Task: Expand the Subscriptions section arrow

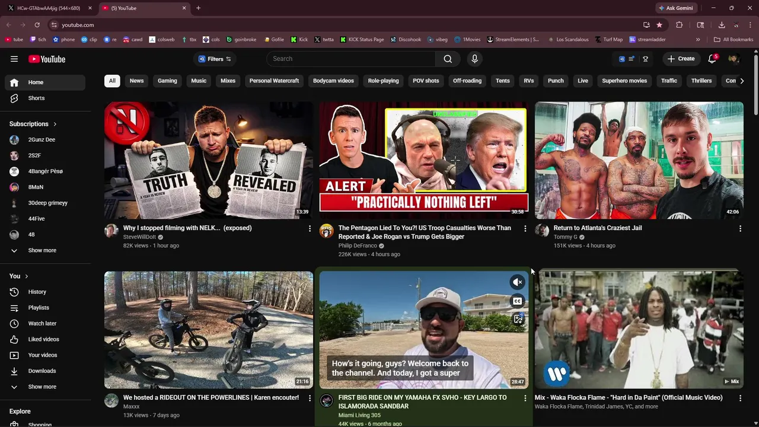Action: 55,124
